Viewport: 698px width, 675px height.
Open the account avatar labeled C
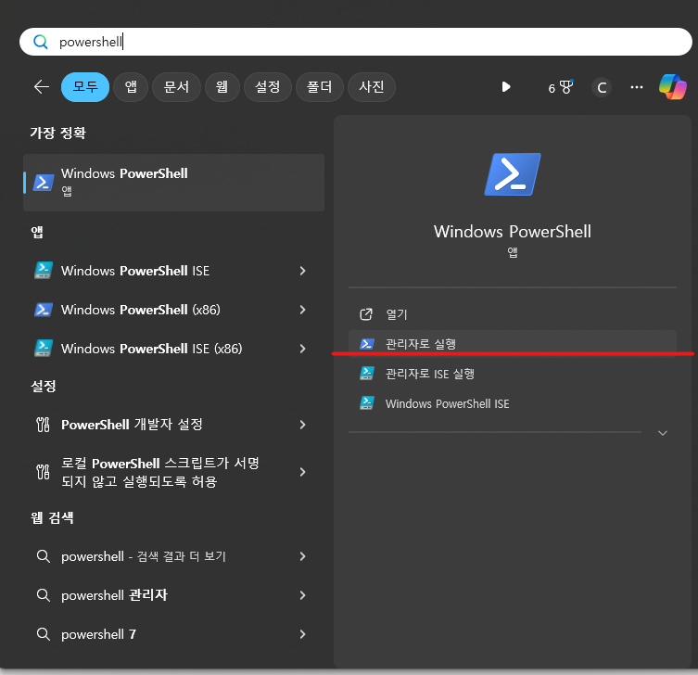pyautogui.click(x=602, y=87)
